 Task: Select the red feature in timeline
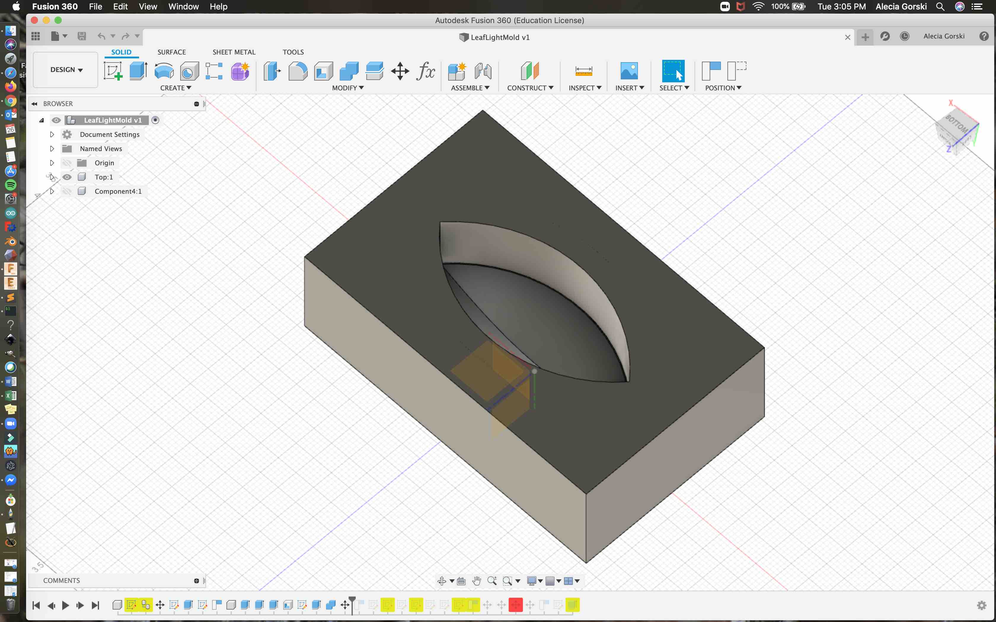tap(515, 605)
